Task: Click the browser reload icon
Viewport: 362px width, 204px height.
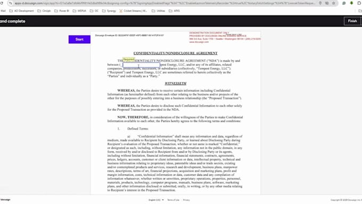Action: pos(2,3)
